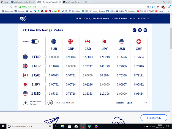Open the Opera tabs menu icon

tap(153, 2)
